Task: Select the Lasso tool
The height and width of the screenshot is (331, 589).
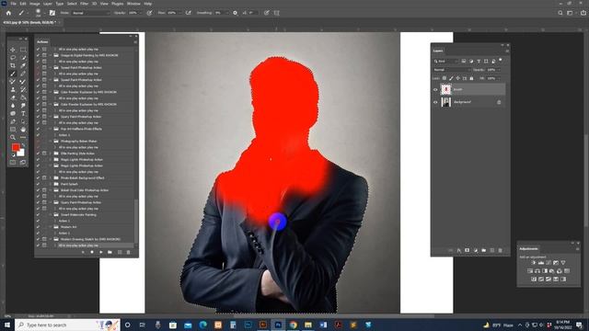Action: pos(13,57)
